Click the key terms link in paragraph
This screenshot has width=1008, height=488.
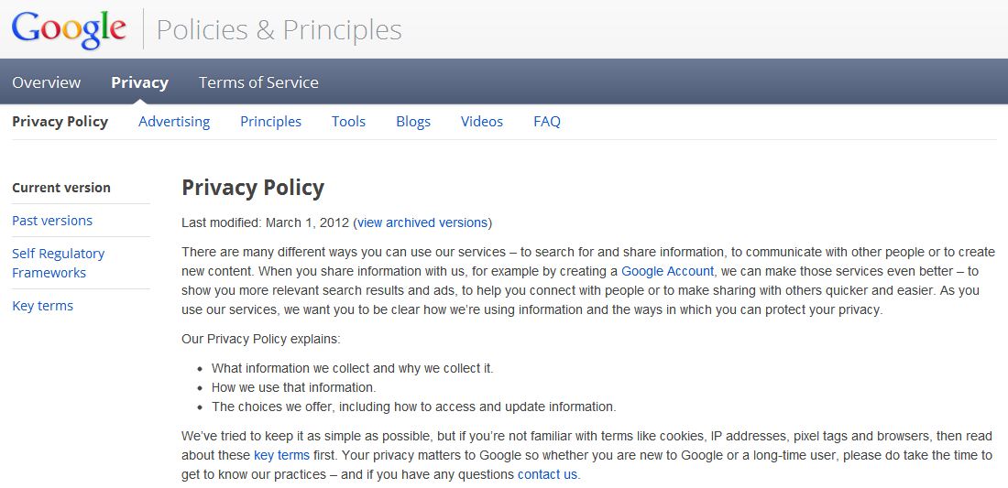281,456
